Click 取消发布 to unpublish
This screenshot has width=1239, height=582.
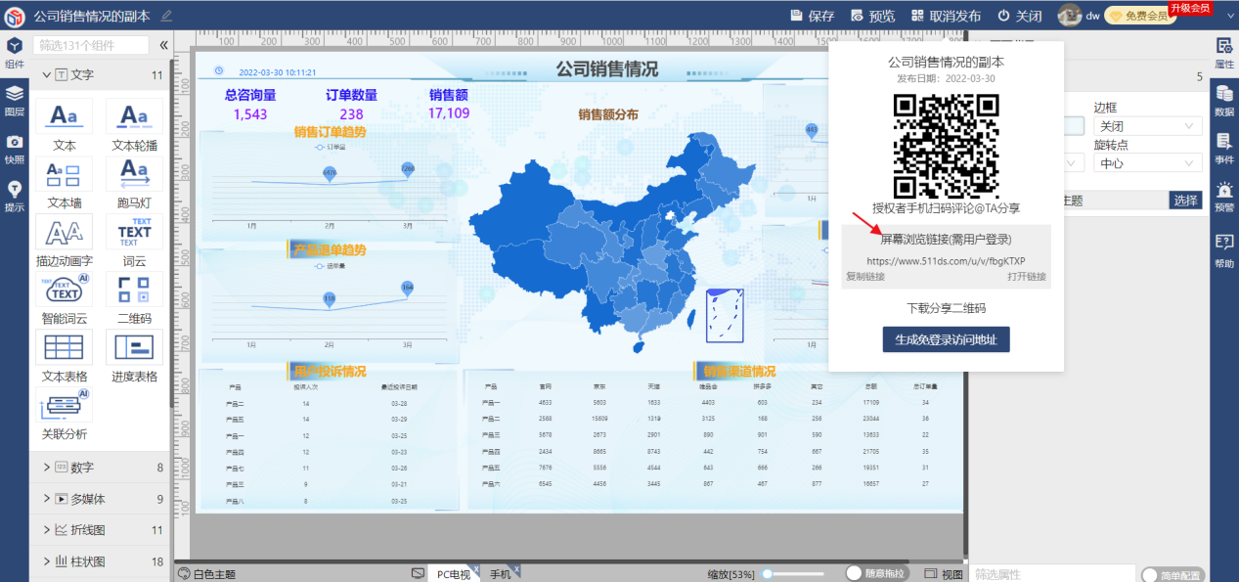[x=947, y=16]
